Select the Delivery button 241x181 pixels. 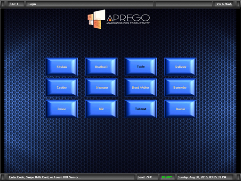(180, 66)
